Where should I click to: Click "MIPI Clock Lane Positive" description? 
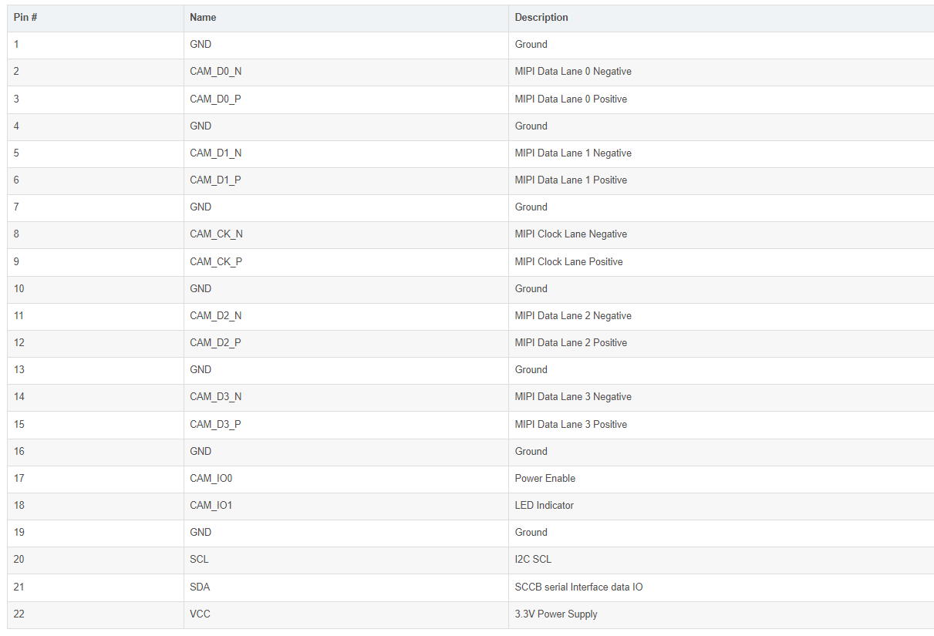pos(568,261)
